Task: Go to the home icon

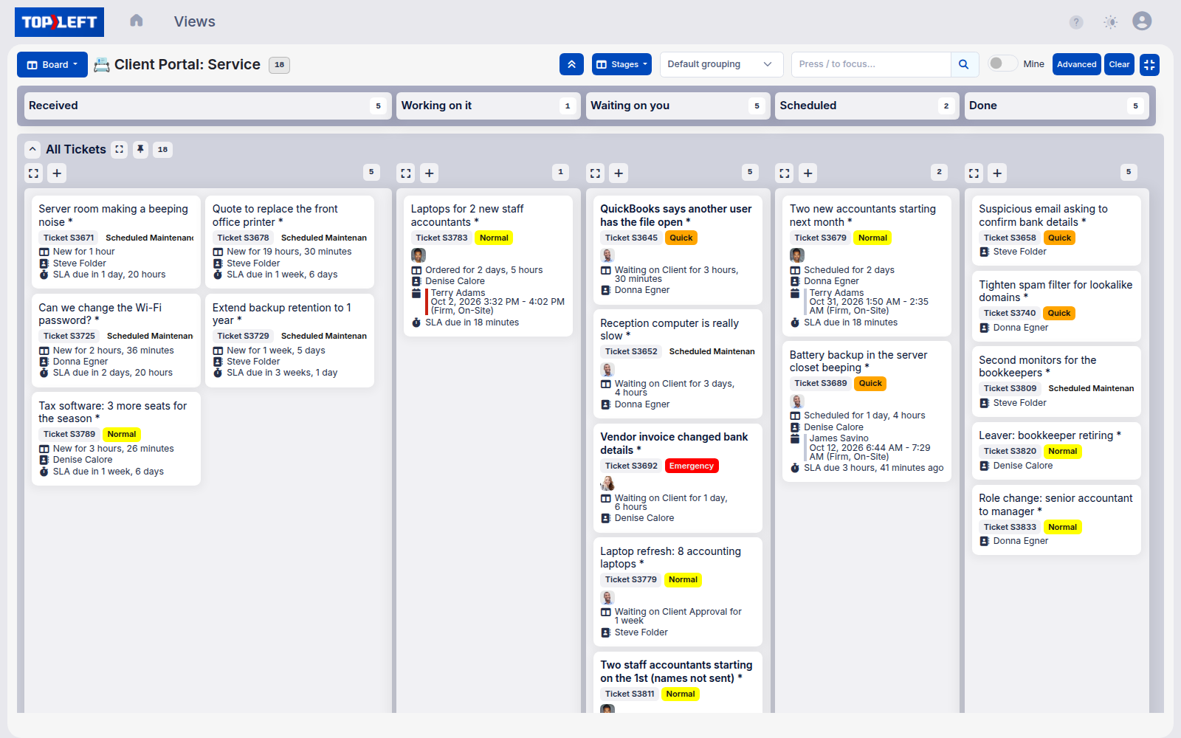Action: click(137, 21)
